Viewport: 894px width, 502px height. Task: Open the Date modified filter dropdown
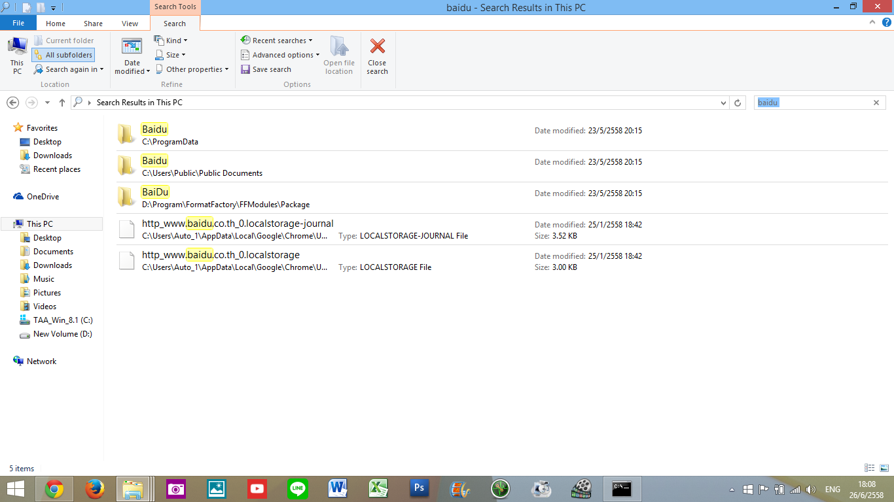(132, 56)
